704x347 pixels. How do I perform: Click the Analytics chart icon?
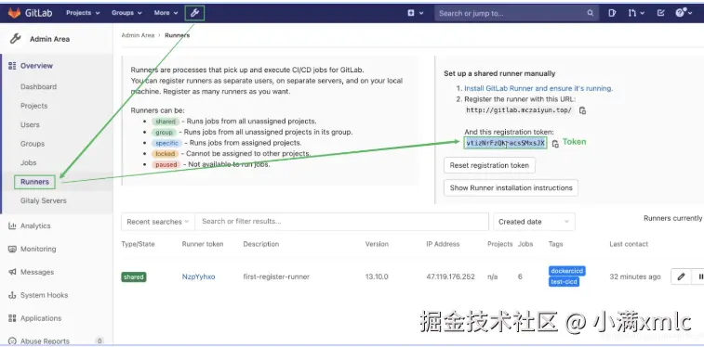12,225
